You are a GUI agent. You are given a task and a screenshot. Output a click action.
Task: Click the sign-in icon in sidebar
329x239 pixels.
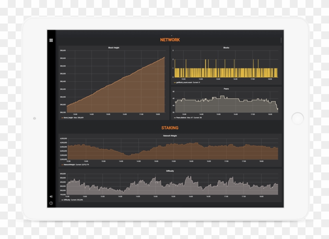(51, 196)
